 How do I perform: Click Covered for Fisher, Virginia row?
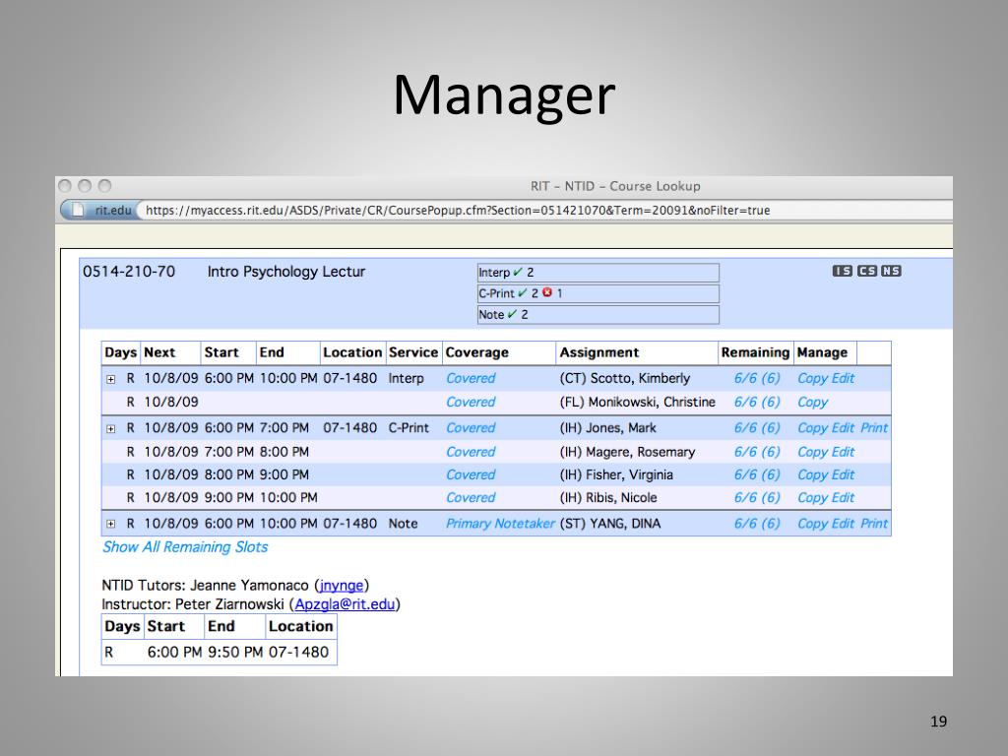[x=471, y=475]
